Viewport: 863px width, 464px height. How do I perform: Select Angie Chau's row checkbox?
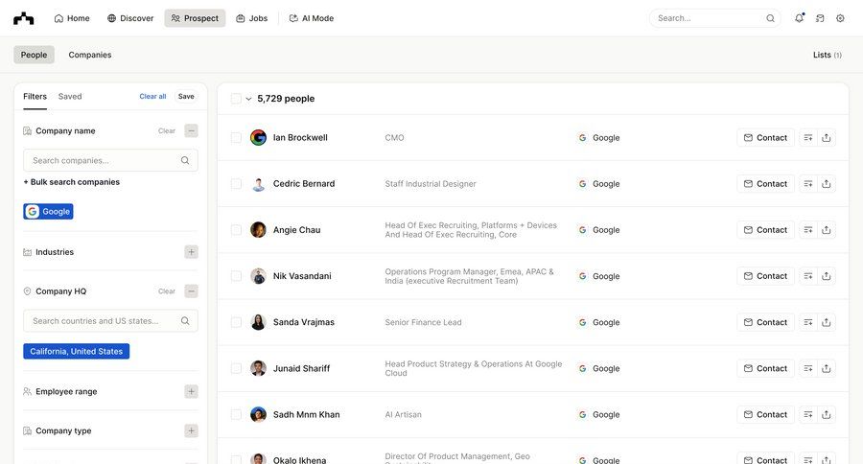[x=236, y=230]
